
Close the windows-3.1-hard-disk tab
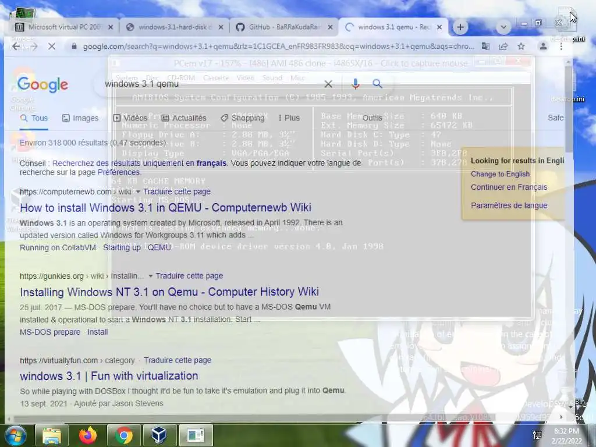221,27
